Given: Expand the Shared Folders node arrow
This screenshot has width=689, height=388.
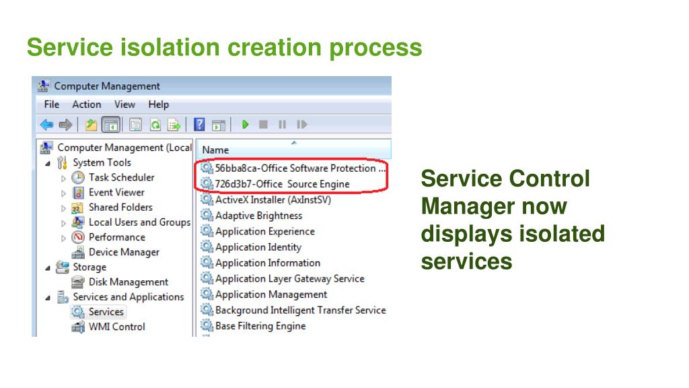Looking at the screenshot, I should 63,209.
